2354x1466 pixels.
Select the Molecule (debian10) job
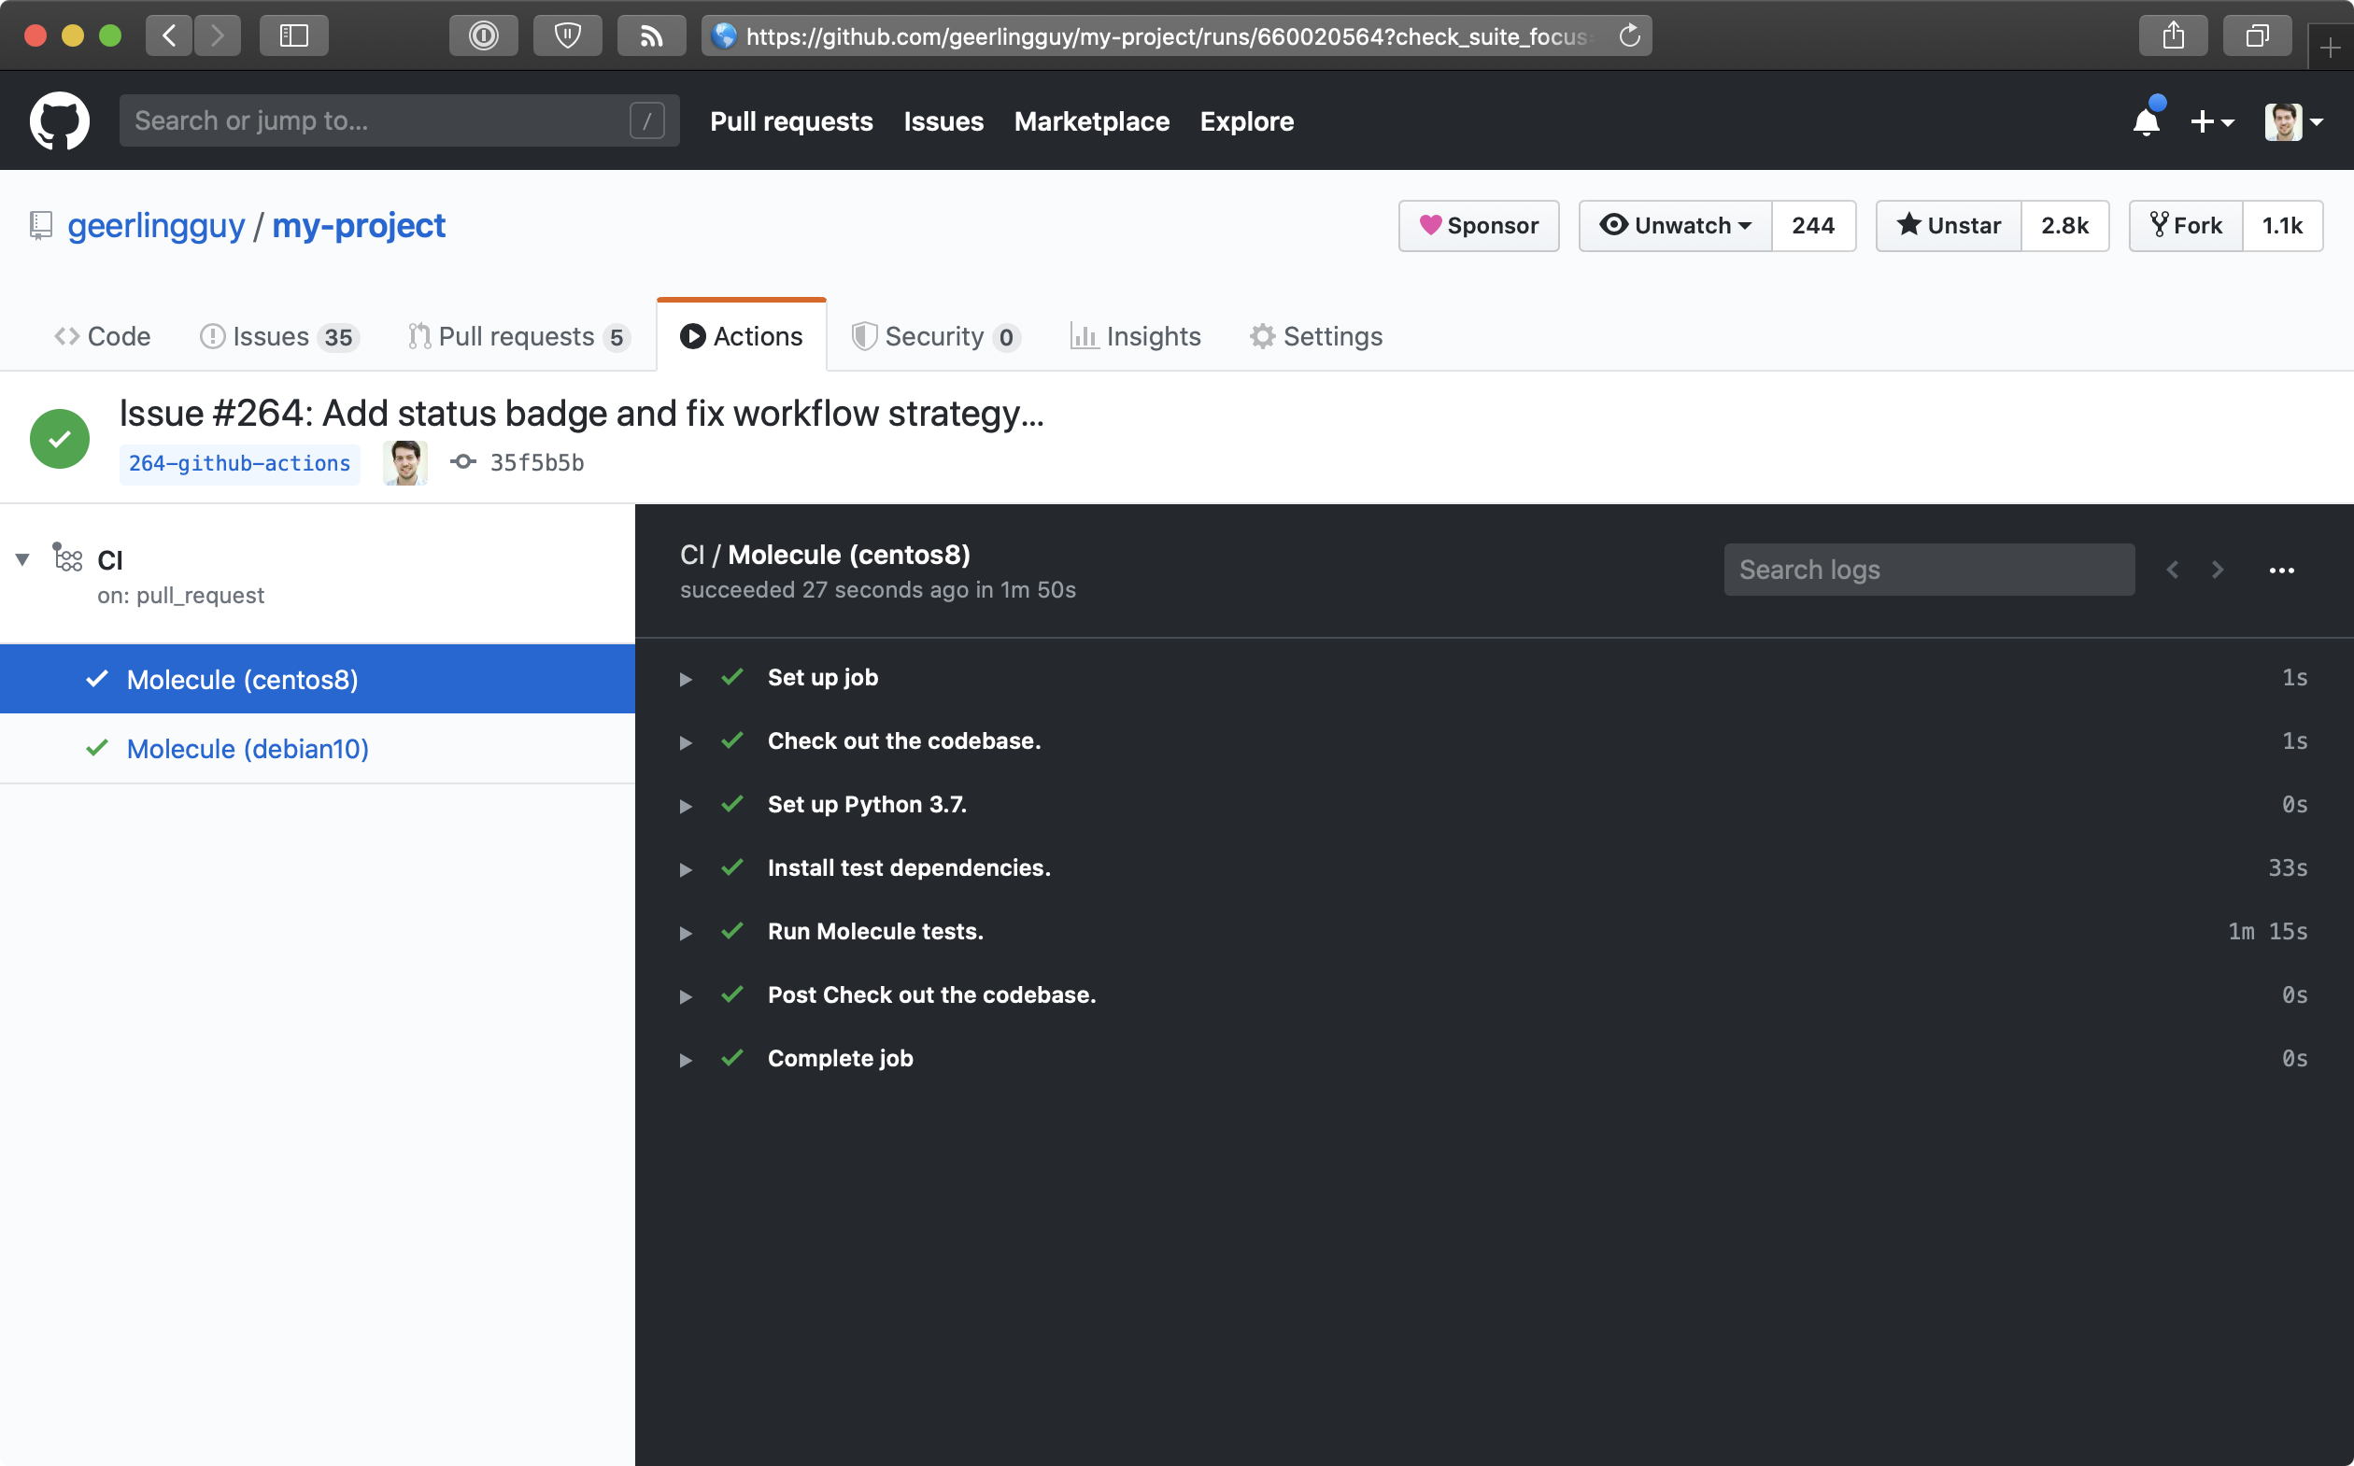[x=248, y=749]
